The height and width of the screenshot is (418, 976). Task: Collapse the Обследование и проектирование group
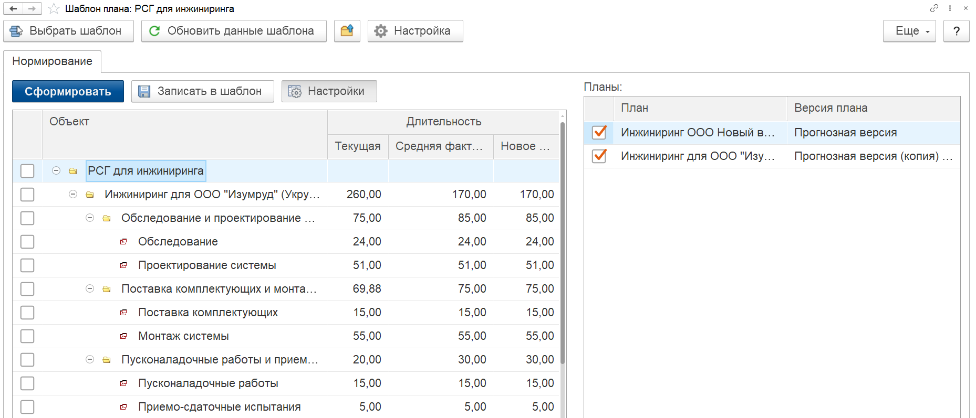(90, 218)
